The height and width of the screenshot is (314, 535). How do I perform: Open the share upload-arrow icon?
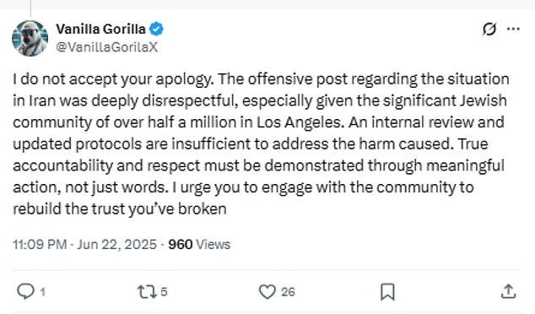point(508,292)
